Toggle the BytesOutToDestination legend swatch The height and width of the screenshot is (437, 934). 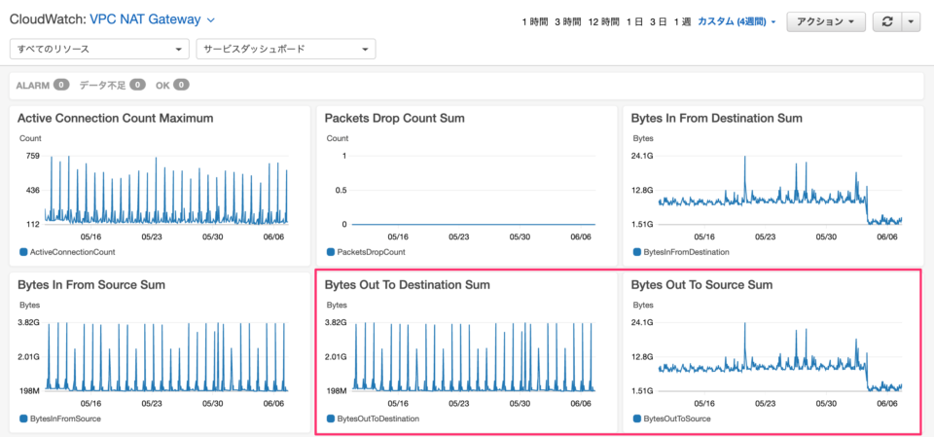point(331,418)
